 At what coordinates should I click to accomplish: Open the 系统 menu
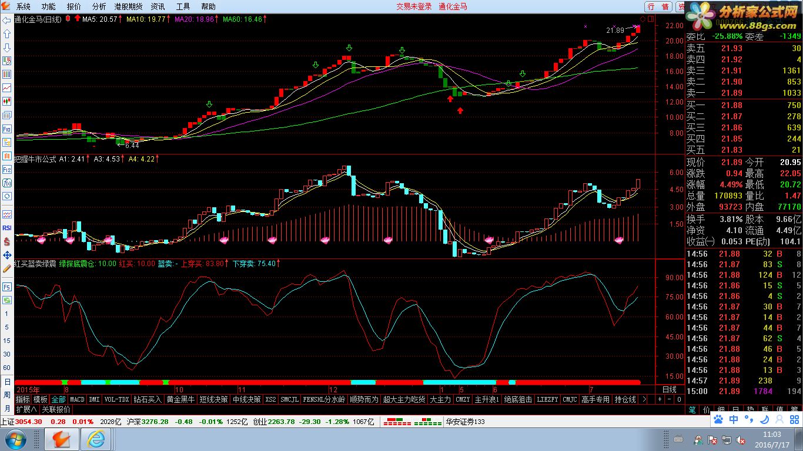point(24,6)
